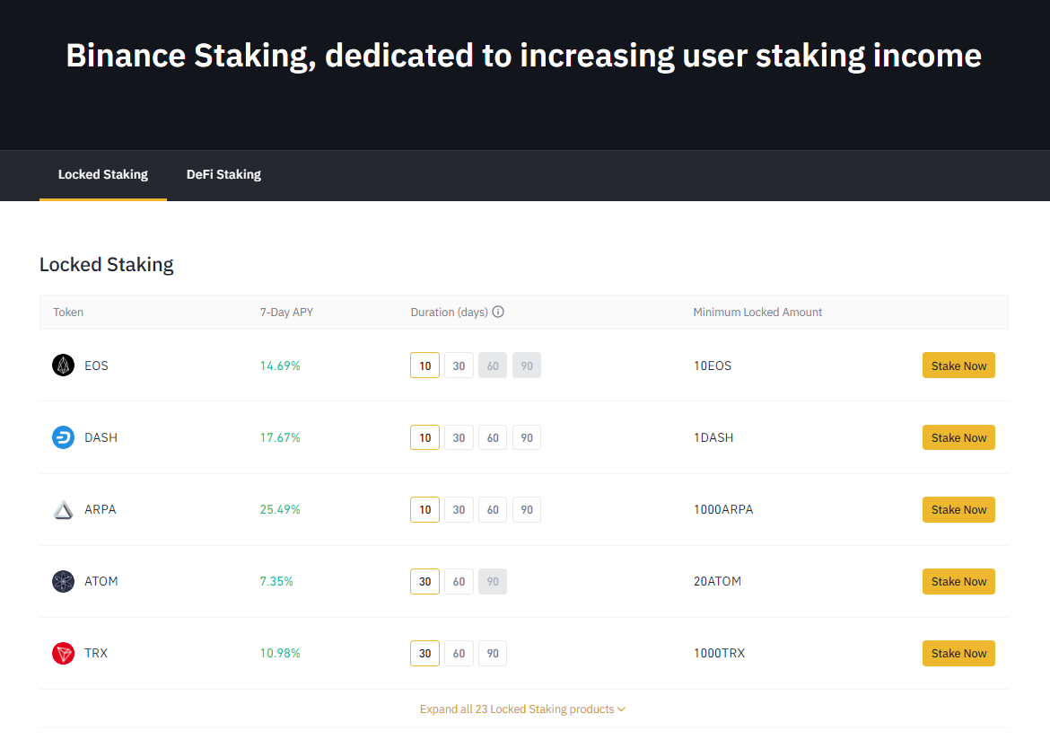Click the Minimum Locked Amount header
The width and height of the screenshot is (1050, 740).
[x=757, y=312]
